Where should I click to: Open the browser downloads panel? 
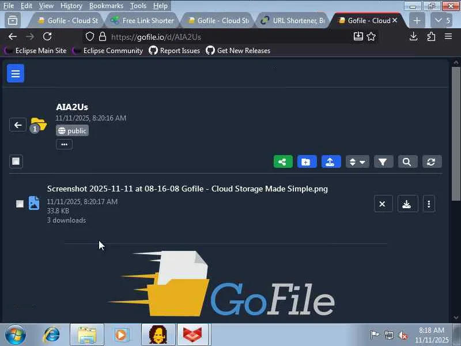tap(413, 36)
